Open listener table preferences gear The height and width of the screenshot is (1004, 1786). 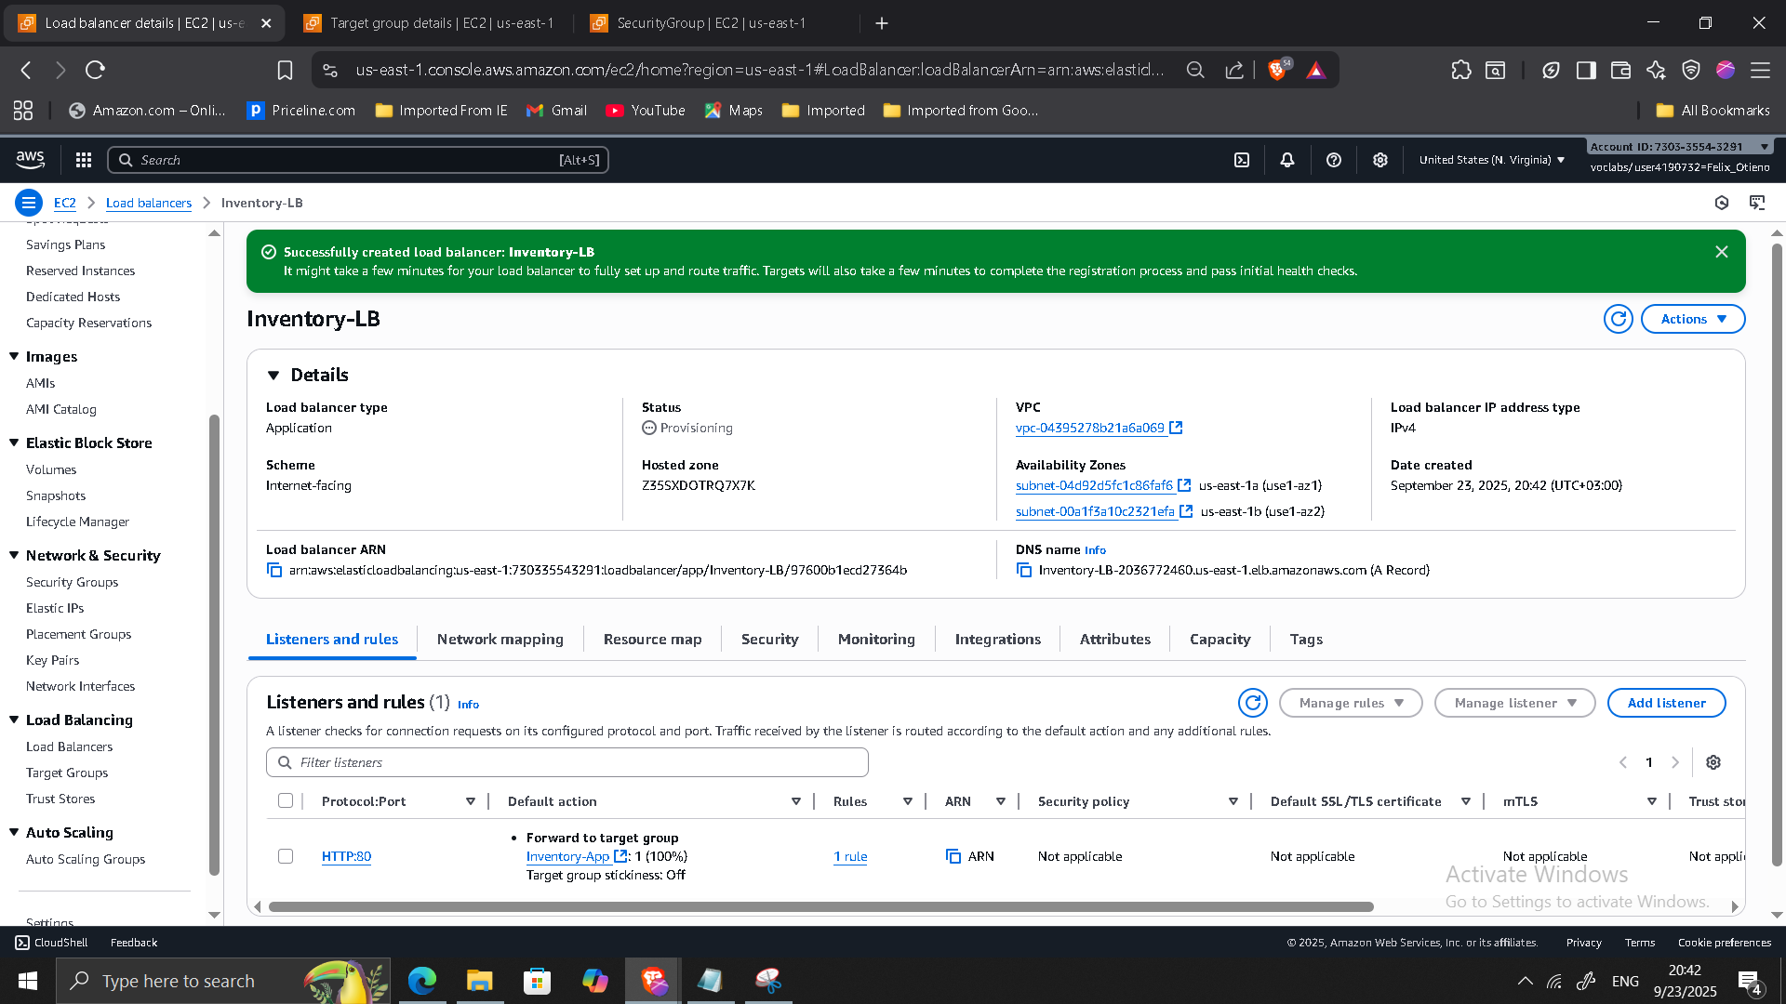[x=1713, y=762]
